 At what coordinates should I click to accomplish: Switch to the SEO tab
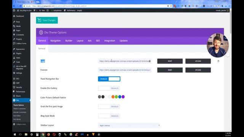tap(98, 41)
